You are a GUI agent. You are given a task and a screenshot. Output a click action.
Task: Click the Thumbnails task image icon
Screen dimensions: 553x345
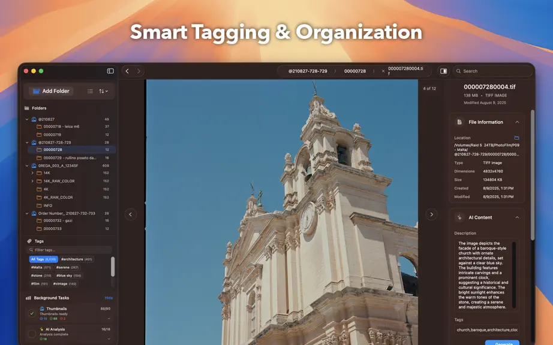tap(42, 308)
